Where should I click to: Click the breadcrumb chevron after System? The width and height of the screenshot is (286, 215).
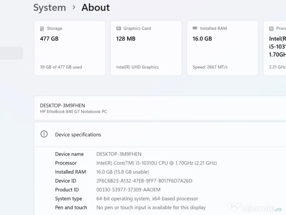[74, 8]
